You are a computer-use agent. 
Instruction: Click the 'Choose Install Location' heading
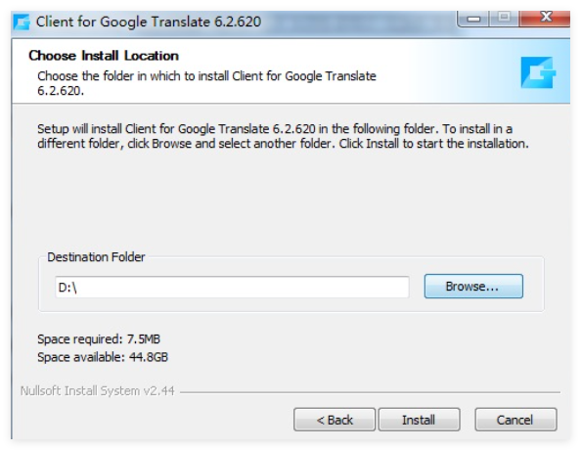[x=104, y=56]
